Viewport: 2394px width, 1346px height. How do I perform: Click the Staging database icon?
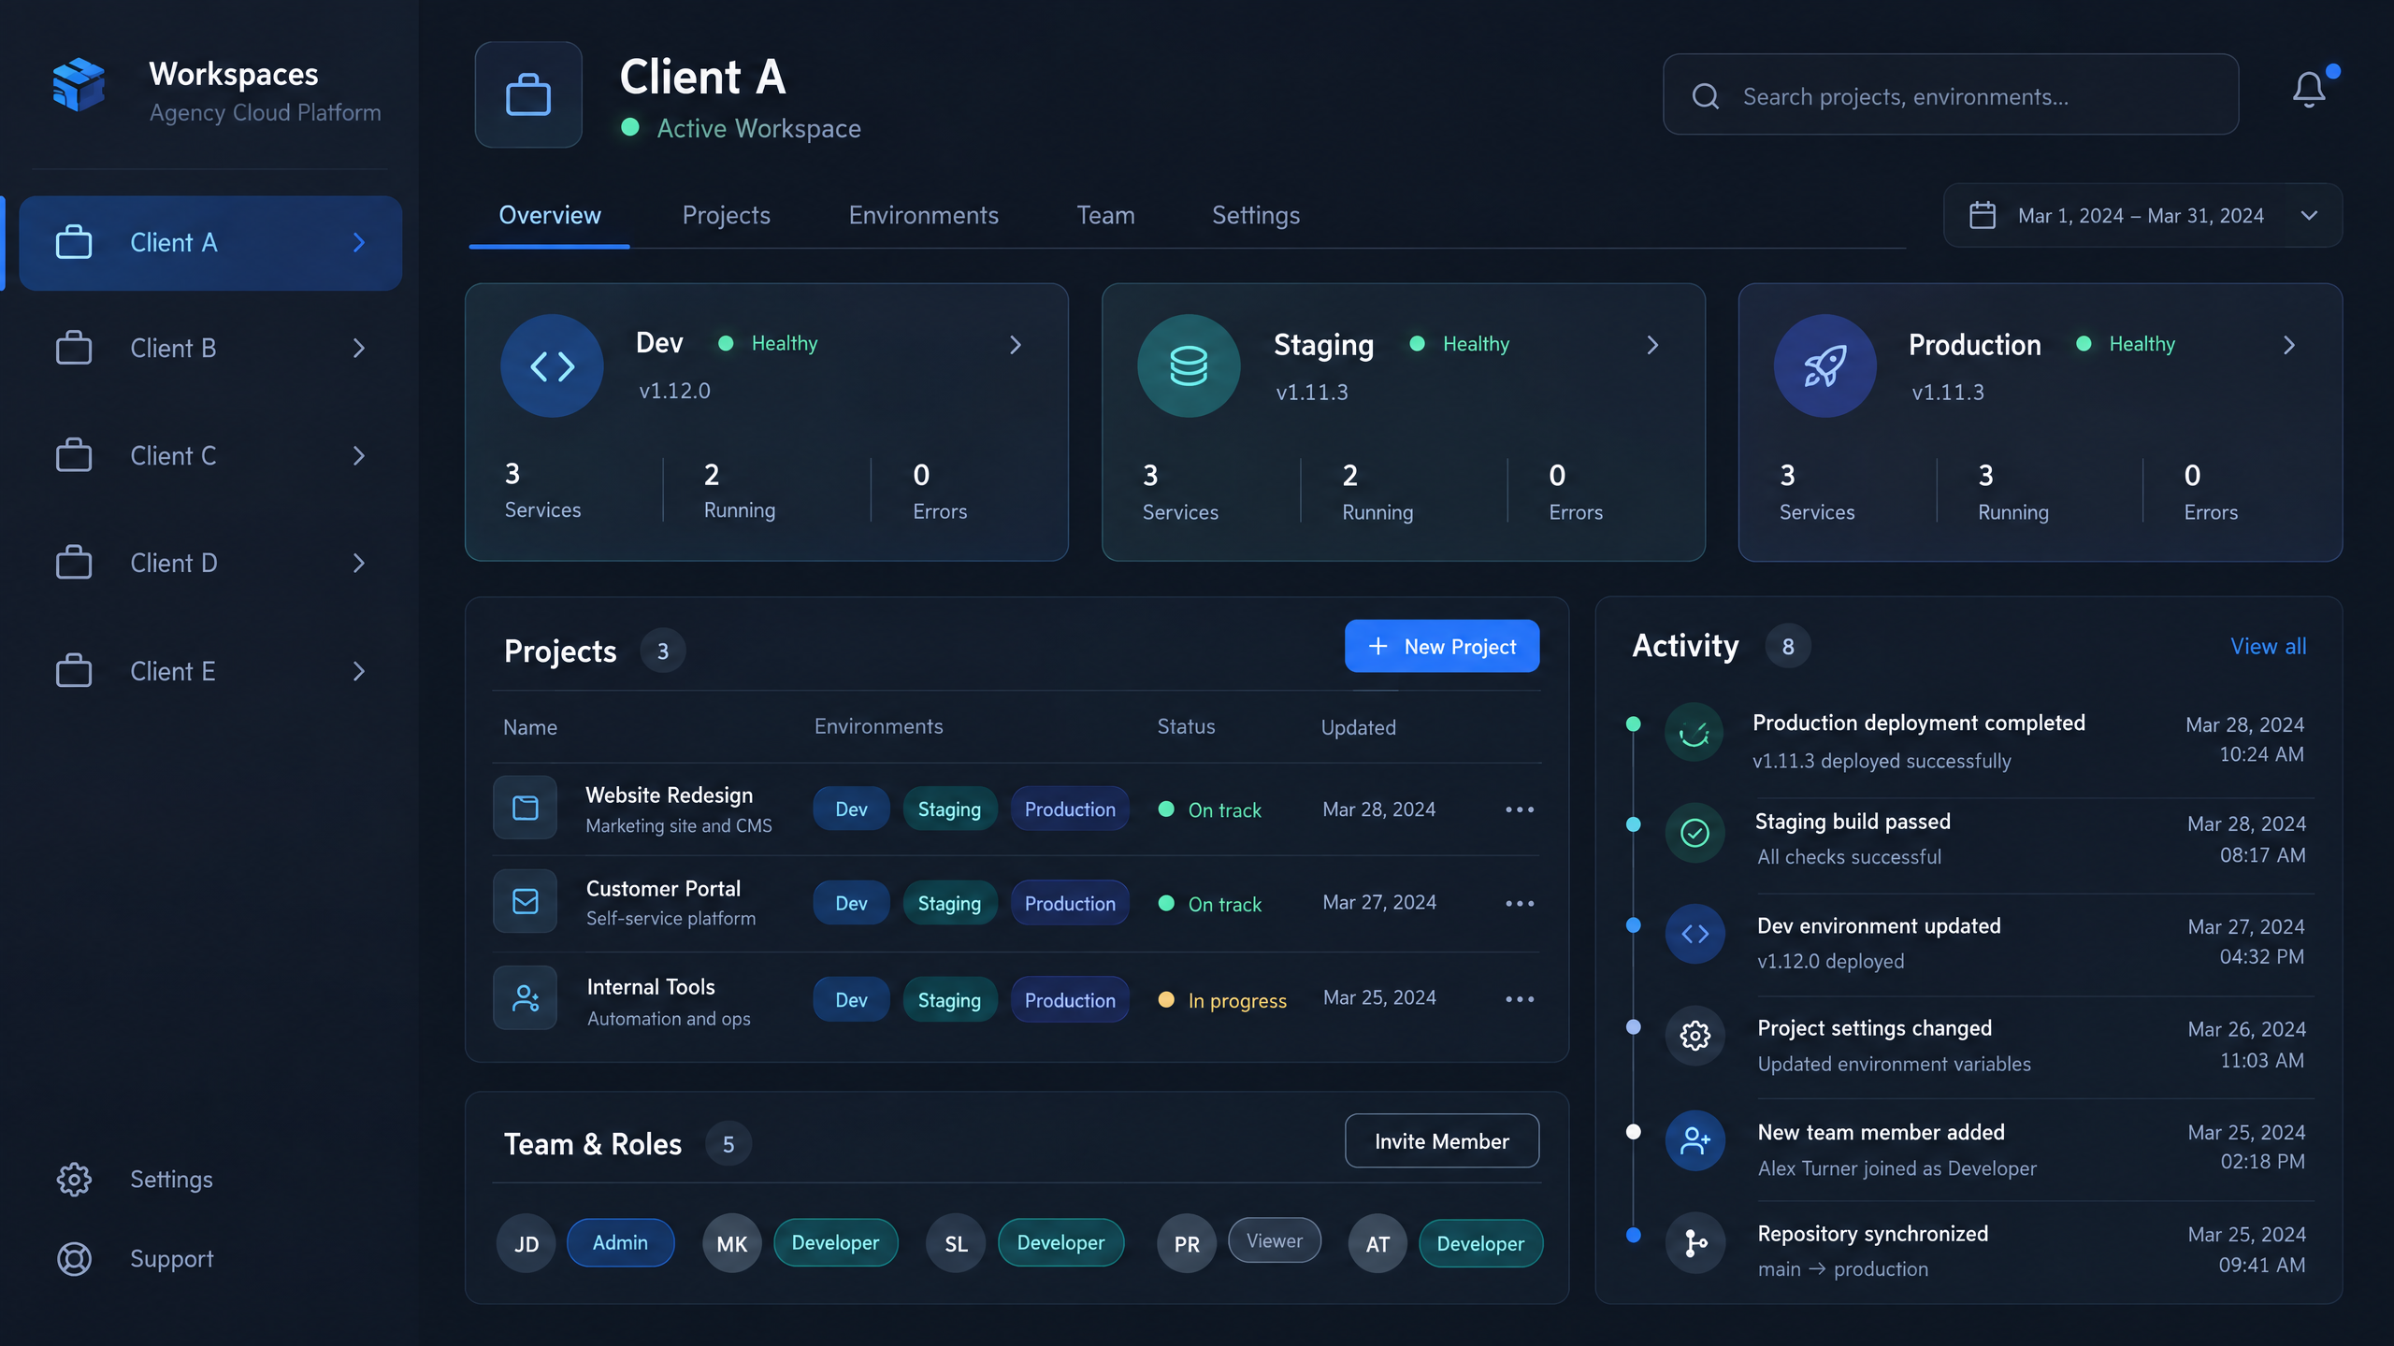tap(1189, 365)
